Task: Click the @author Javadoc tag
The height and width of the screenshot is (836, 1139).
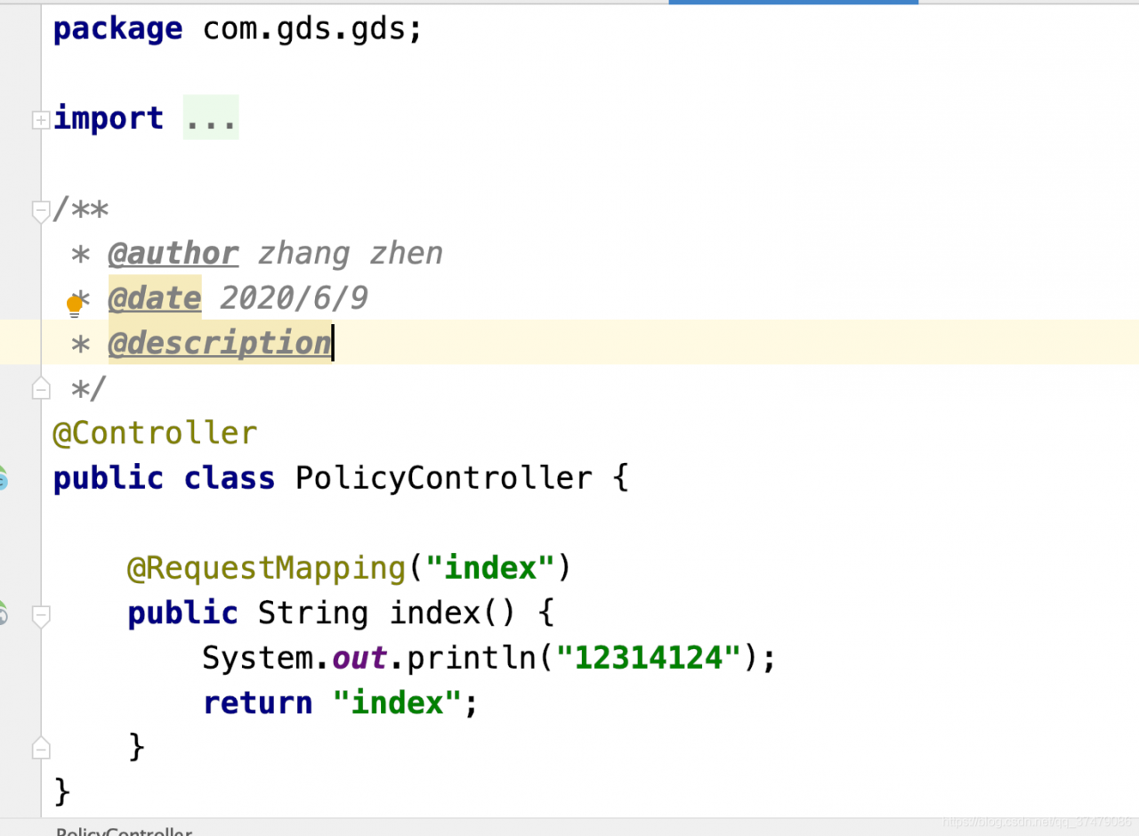Action: point(173,254)
